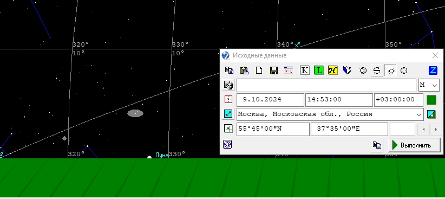The width and height of the screenshot is (445, 199).
Task: Toggle the ring circle button beside Z icon
Action: 404,70
